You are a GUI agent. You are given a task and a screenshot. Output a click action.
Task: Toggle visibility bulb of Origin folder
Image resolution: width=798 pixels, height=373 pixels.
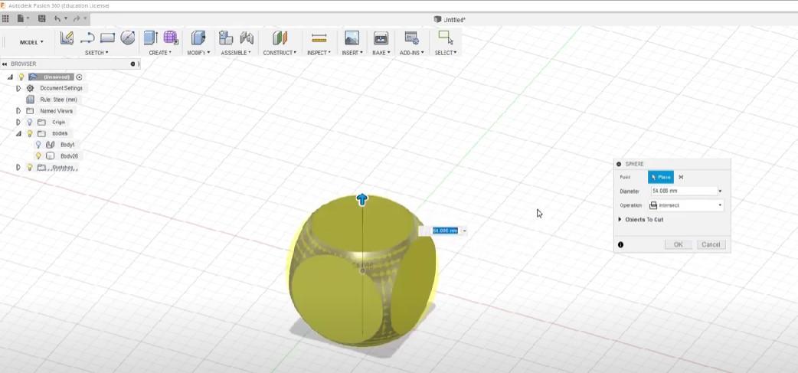coord(30,122)
